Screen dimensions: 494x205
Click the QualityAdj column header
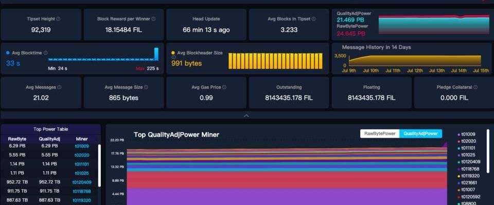tap(49, 139)
